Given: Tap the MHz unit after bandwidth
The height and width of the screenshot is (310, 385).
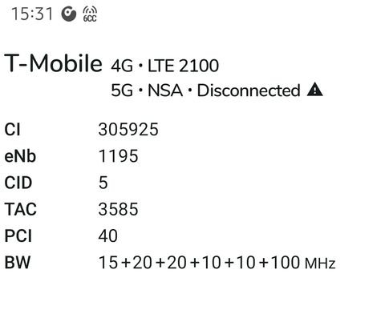Looking at the screenshot, I should [320, 264].
